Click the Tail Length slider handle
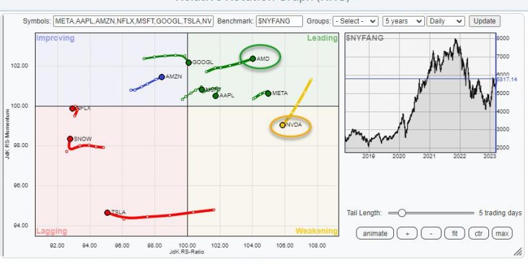 point(401,213)
